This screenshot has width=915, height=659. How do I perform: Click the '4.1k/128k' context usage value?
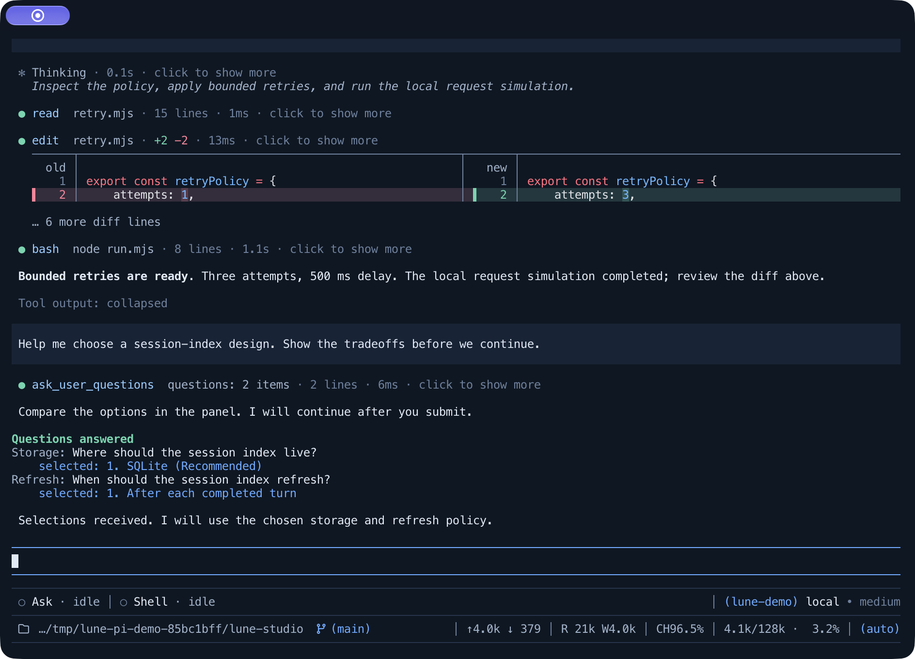click(x=754, y=629)
